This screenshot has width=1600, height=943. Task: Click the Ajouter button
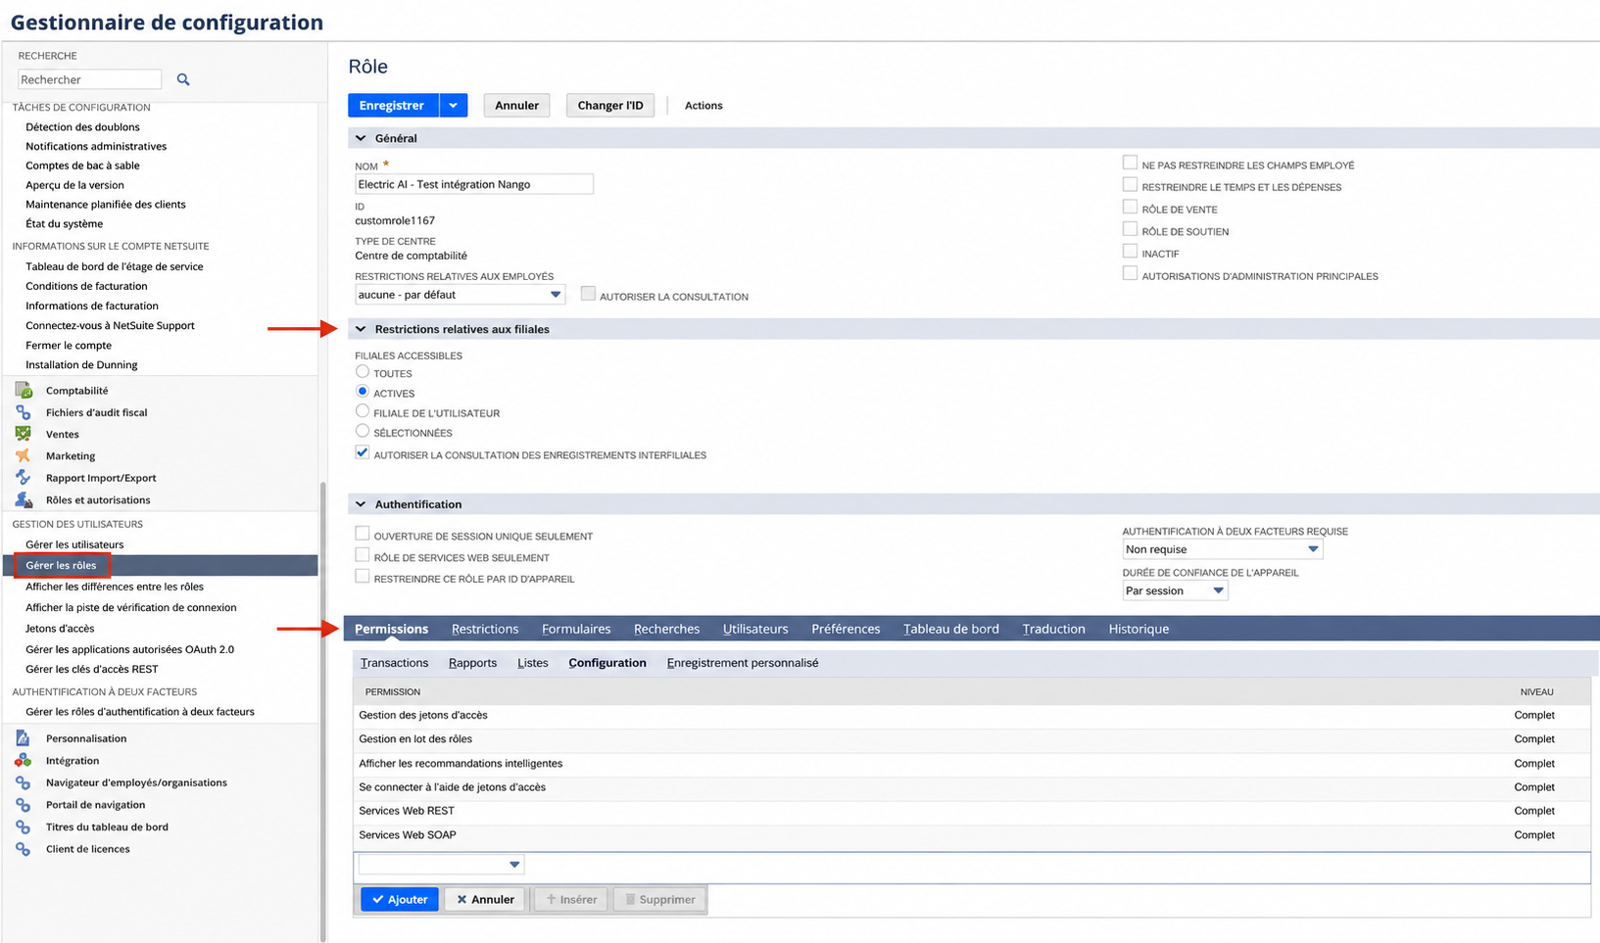pos(400,899)
